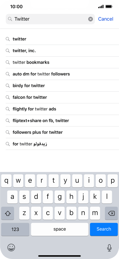This screenshot has width=119, height=259.
Task: Tap cellular signal bars icon
Action: (x=101, y=7)
